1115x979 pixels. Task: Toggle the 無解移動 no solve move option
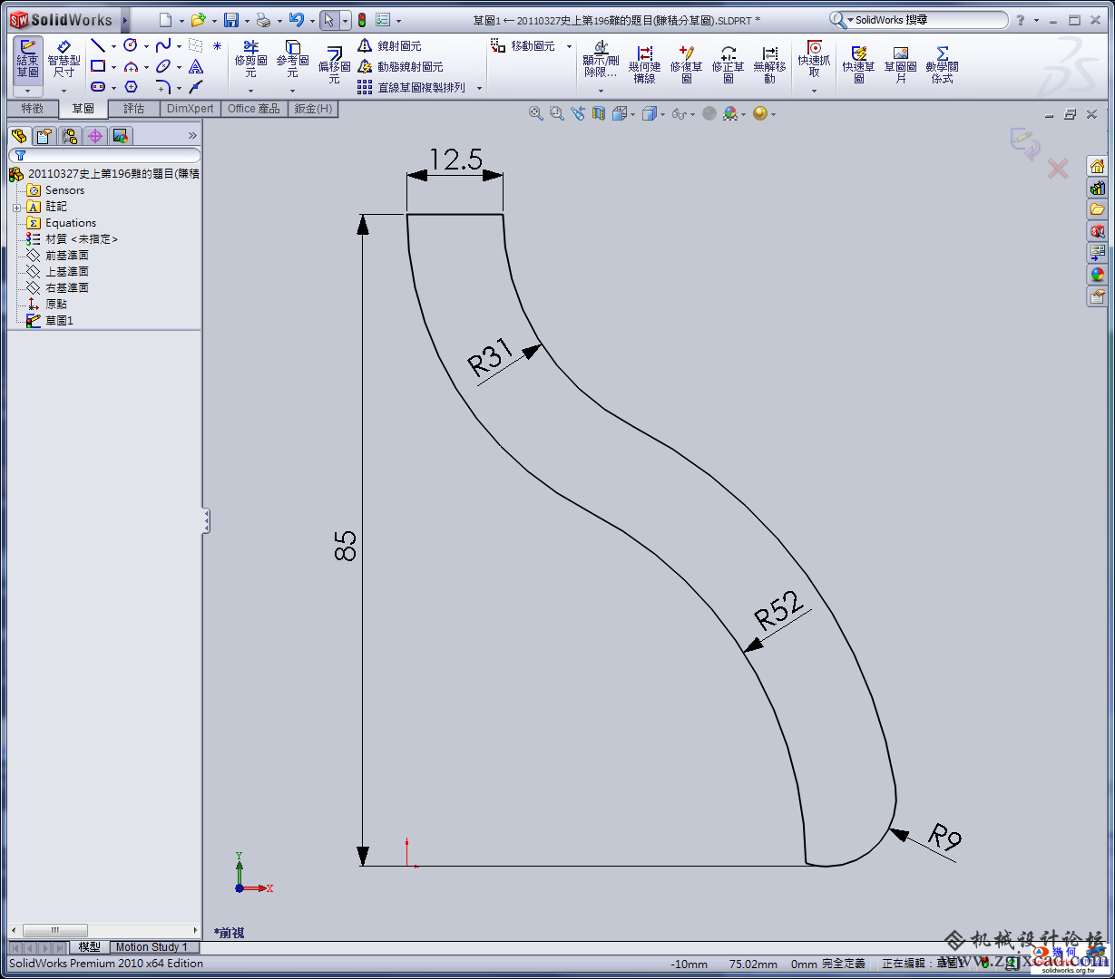[769, 63]
